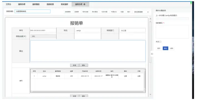
Task: Tick the 关注 checkbox
Action: point(161,42)
